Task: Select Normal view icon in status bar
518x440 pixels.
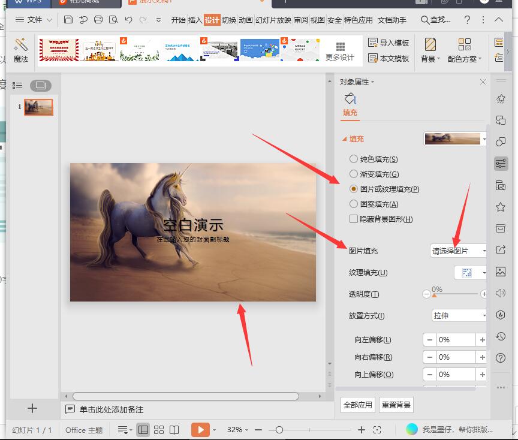Action: (143, 430)
